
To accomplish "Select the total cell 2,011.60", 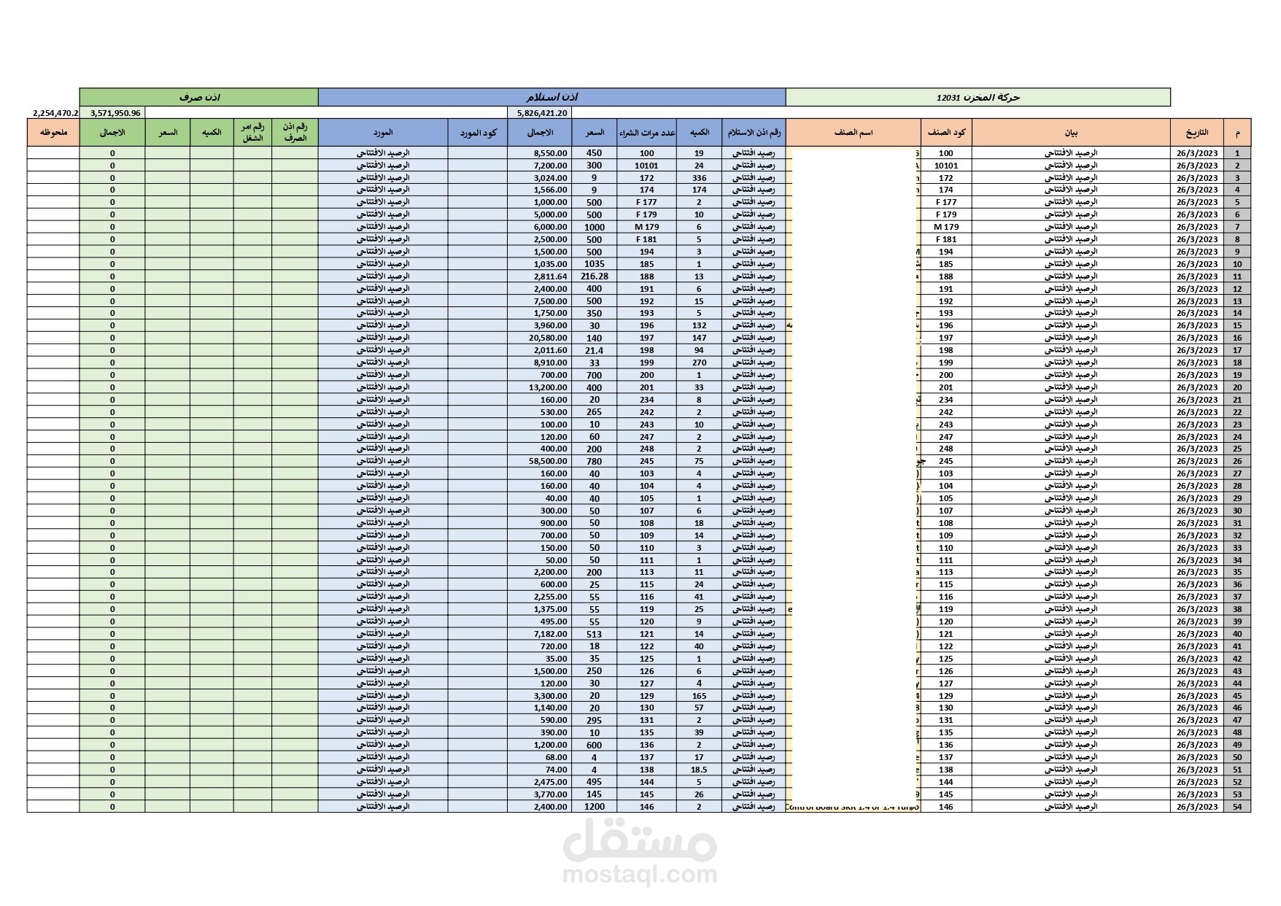I will coord(540,350).
